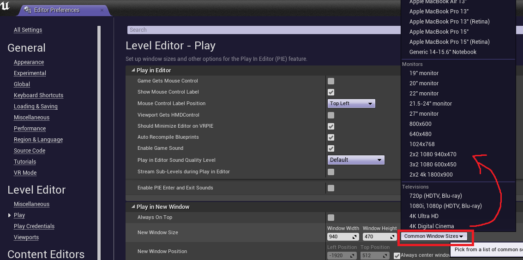The image size is (523, 260).
Task: Open VR Mode settings
Action: 25,173
